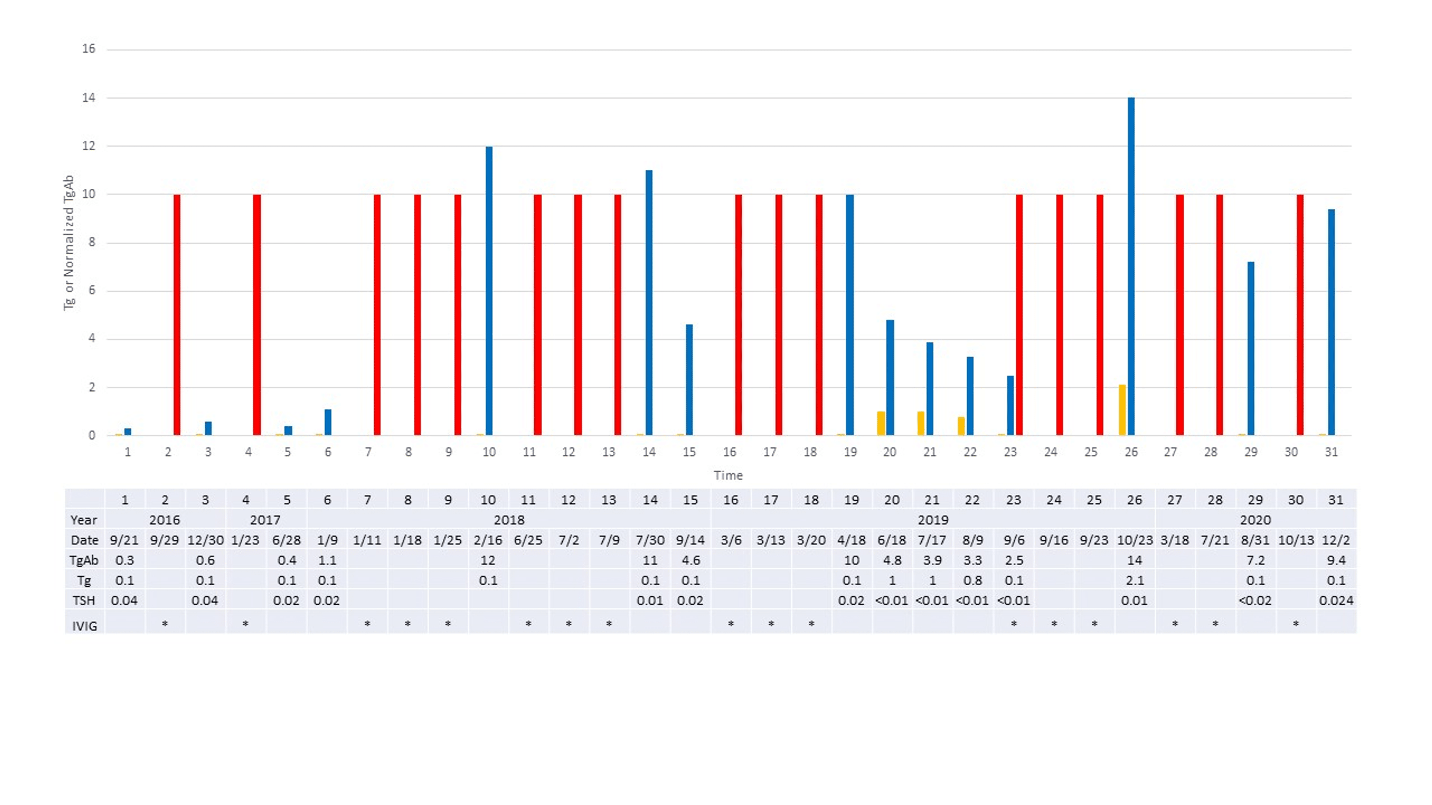Click the red bar at time 30
This screenshot has height=805, width=1432.
[1300, 314]
